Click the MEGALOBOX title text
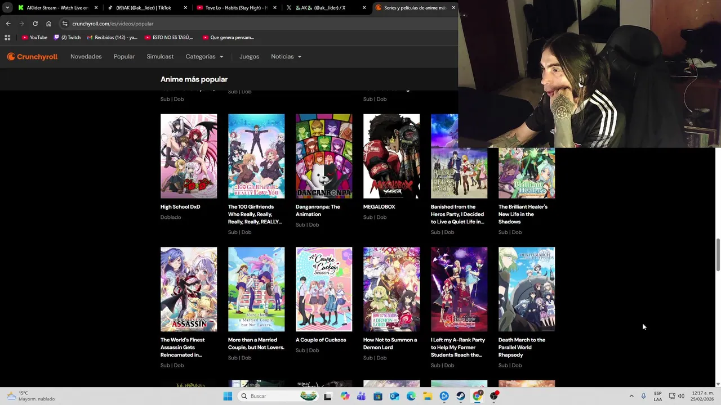Viewport: 721px width, 405px height. click(379, 207)
